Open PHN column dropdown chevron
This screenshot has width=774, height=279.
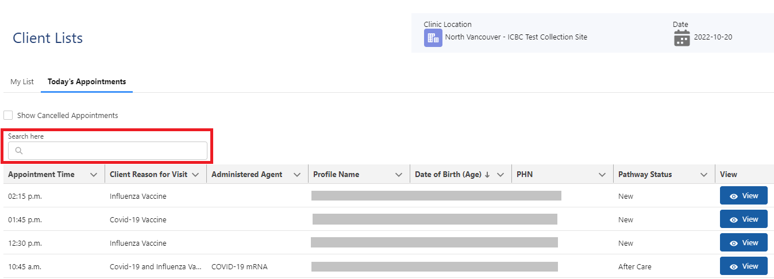tap(602, 175)
